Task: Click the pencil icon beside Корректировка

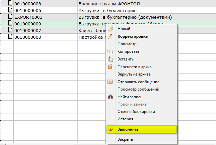Action: (110, 36)
